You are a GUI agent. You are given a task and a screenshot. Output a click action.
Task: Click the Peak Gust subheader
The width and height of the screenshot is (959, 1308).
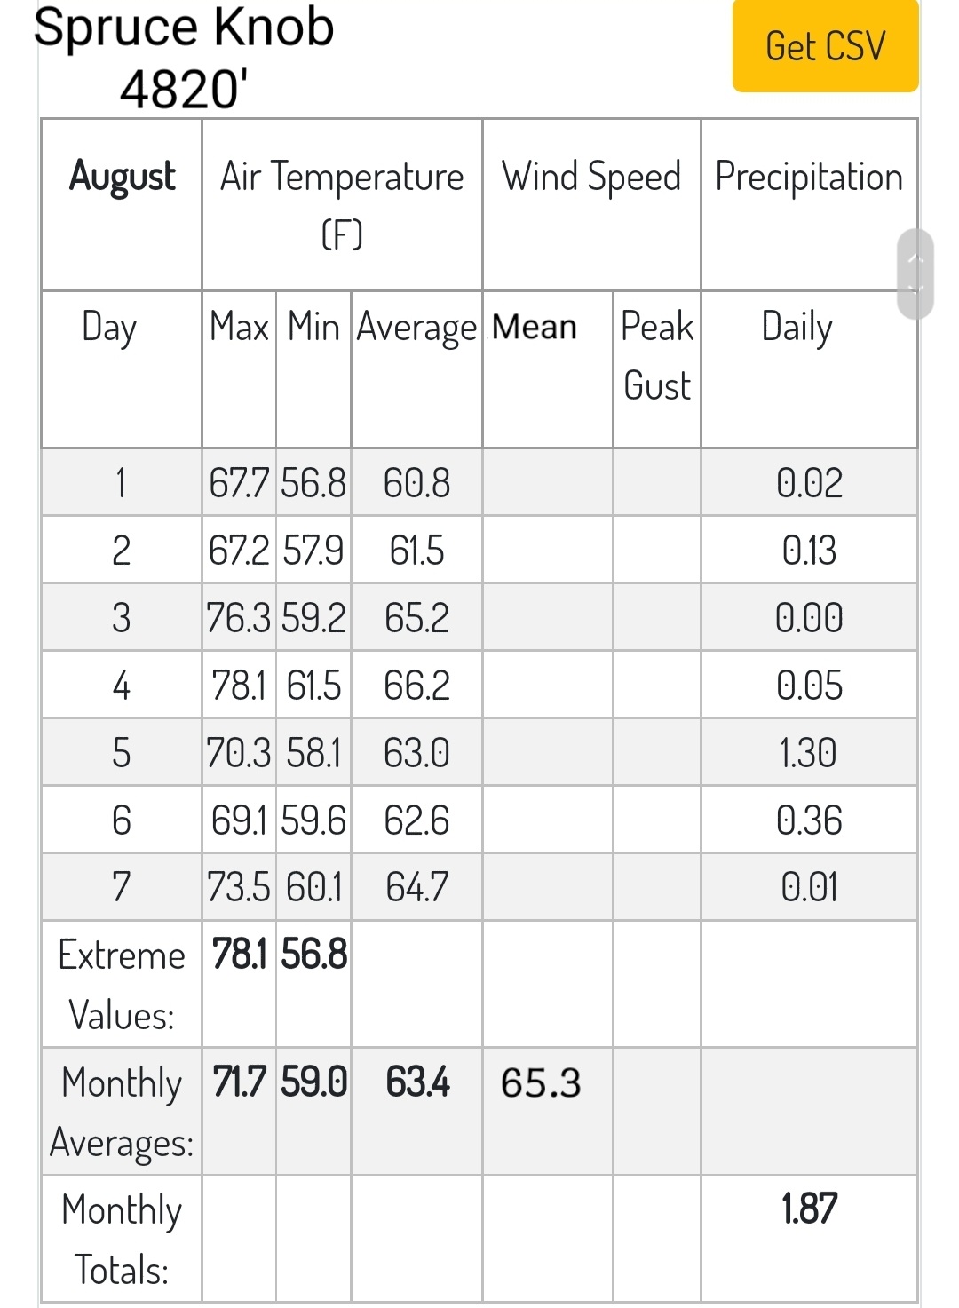click(657, 356)
